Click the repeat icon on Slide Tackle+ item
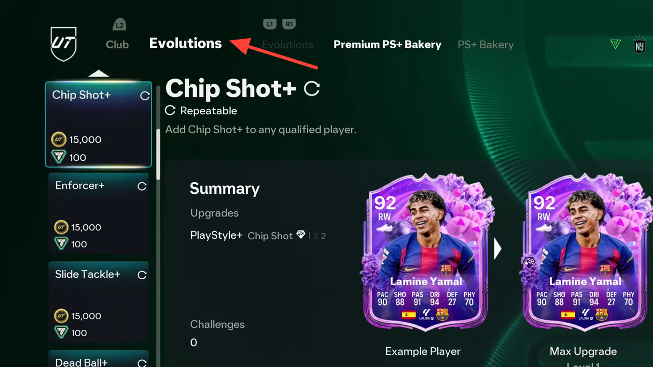The width and height of the screenshot is (653, 367). 142,275
